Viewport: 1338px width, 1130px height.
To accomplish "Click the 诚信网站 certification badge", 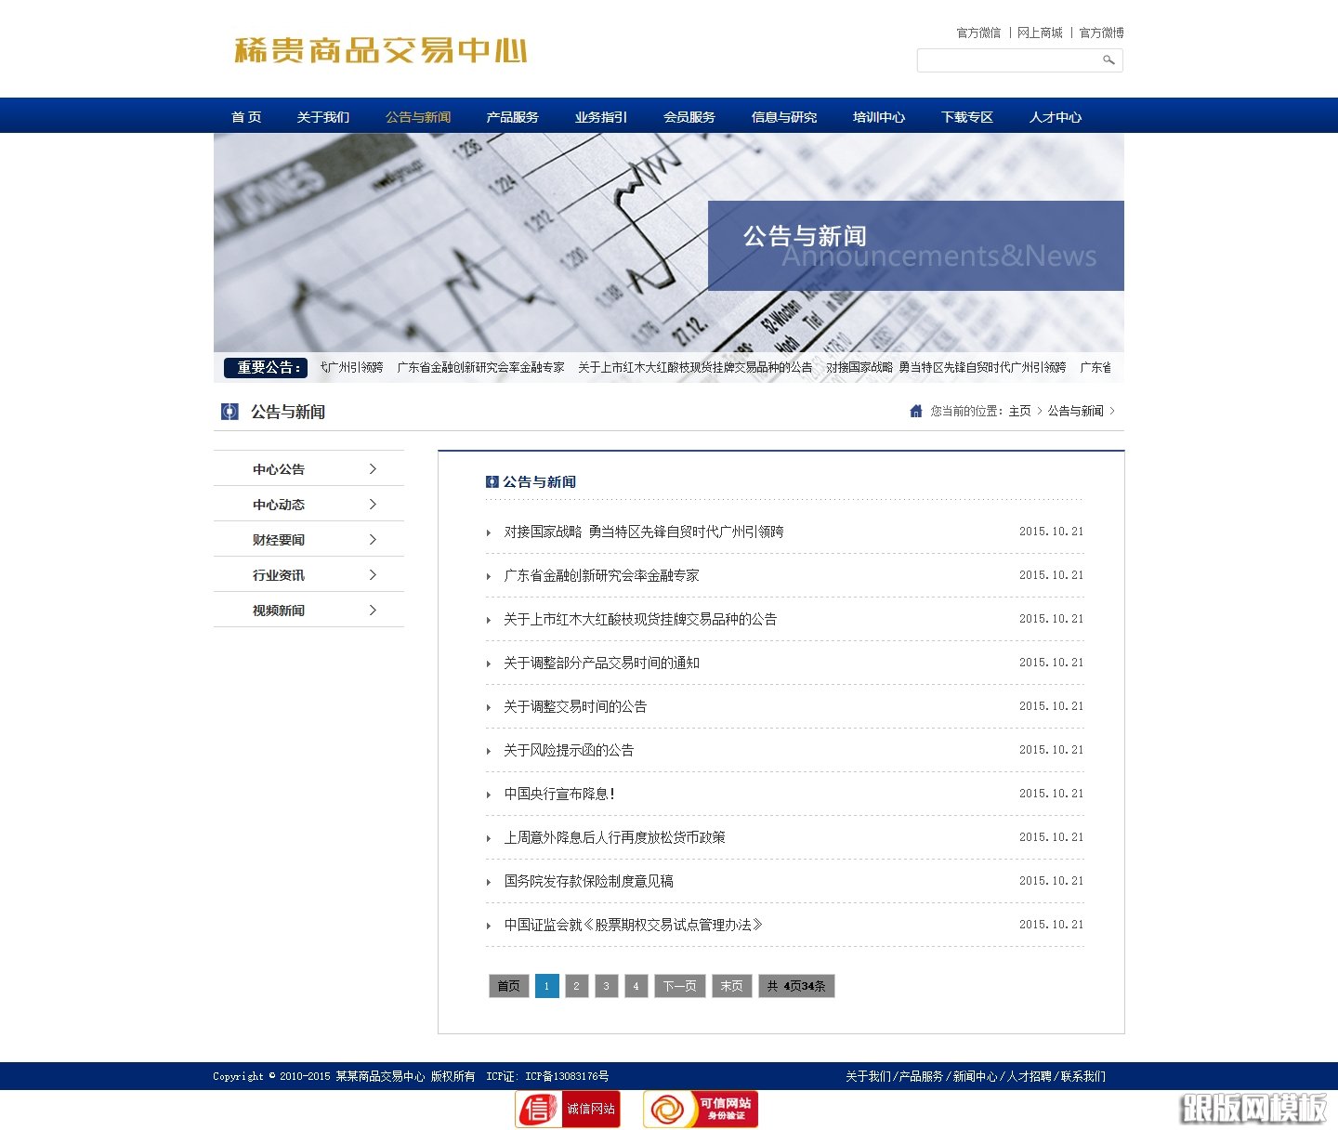I will pyautogui.click(x=567, y=1109).
